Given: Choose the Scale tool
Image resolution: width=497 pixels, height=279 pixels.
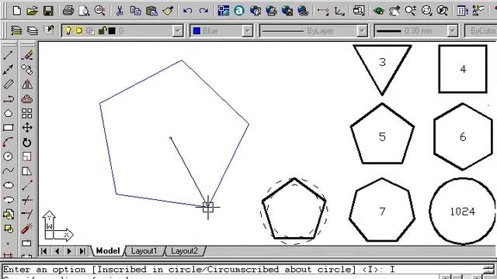Looking at the screenshot, I should (27, 157).
